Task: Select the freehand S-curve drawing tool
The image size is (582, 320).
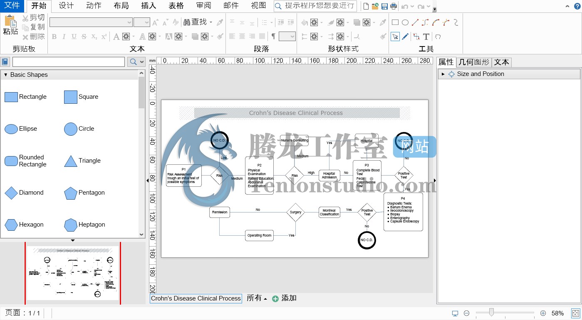Action: tap(456, 22)
